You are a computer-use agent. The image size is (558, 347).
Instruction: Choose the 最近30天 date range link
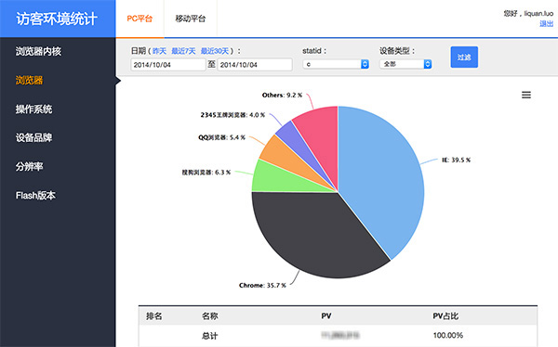click(215, 51)
